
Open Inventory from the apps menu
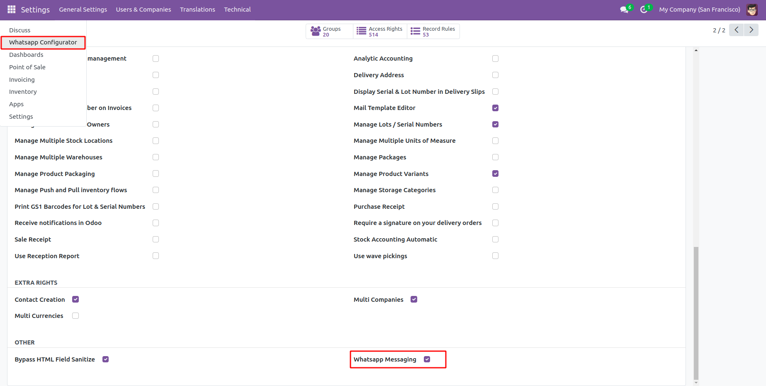point(23,92)
